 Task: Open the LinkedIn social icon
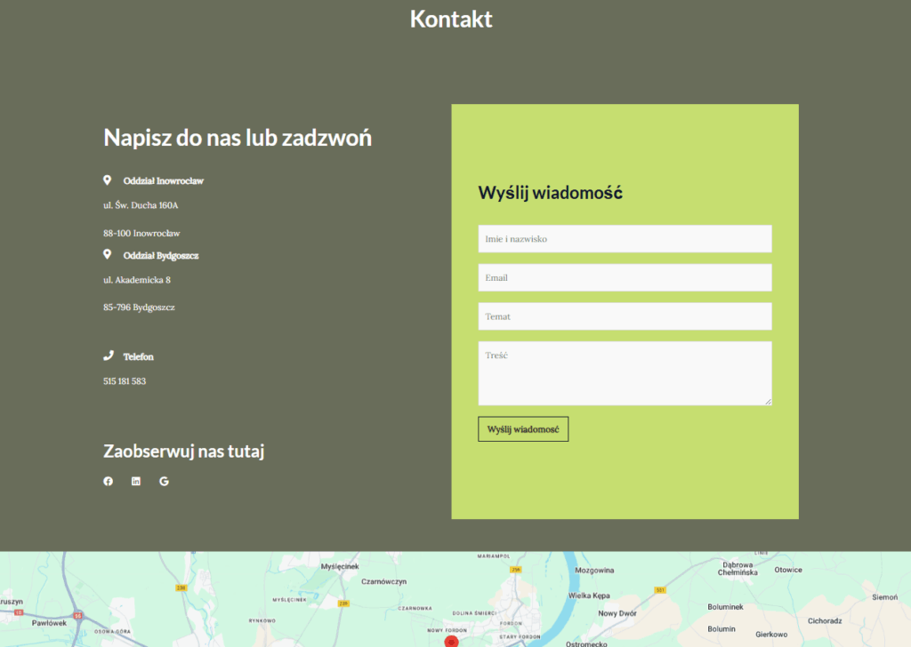coord(136,482)
